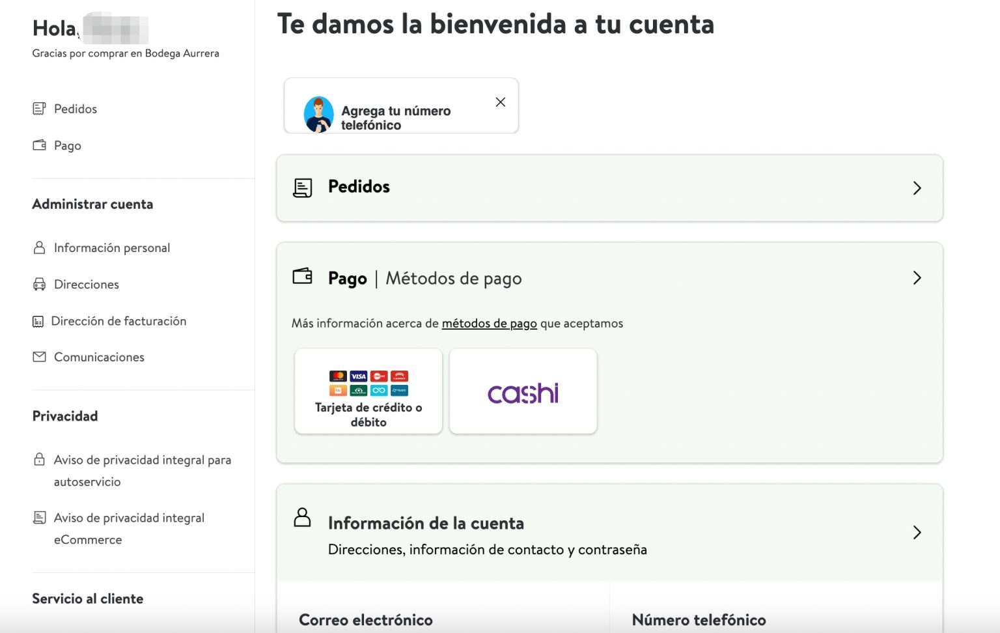Screen dimensions: 1000x633
Task: Open the métodos de pago link
Action: pyautogui.click(x=489, y=324)
